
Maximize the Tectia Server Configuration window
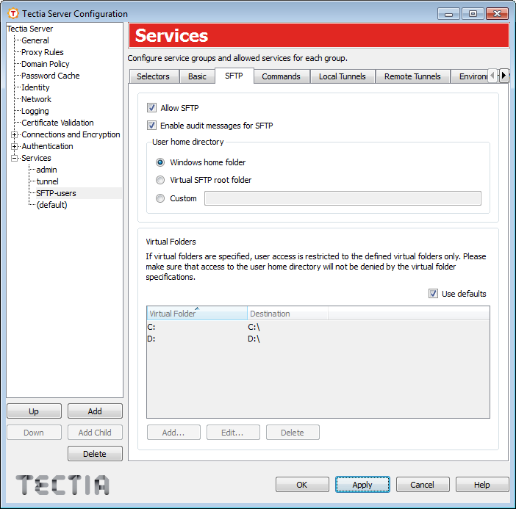473,14
